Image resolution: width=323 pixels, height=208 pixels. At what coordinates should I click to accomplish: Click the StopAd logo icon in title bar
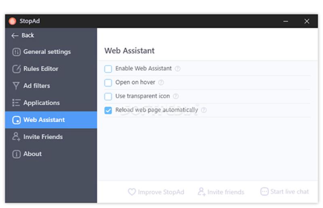pos(13,21)
